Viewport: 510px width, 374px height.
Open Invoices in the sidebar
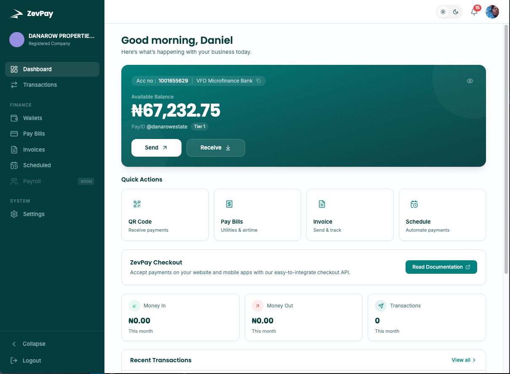tap(52, 150)
